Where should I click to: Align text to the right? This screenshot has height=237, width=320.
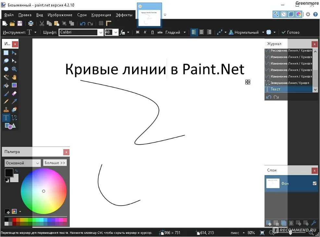(x=209, y=32)
